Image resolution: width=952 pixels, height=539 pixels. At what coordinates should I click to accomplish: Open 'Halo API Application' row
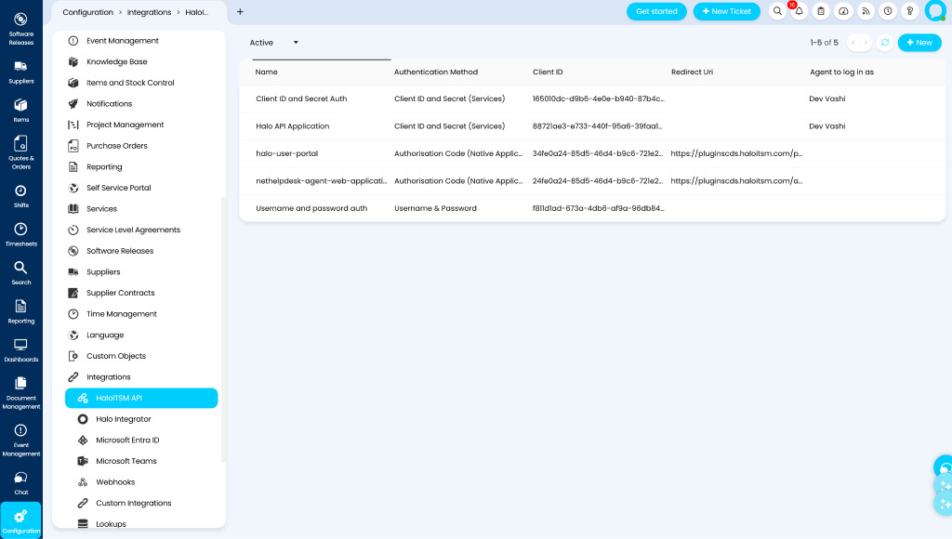(592, 126)
